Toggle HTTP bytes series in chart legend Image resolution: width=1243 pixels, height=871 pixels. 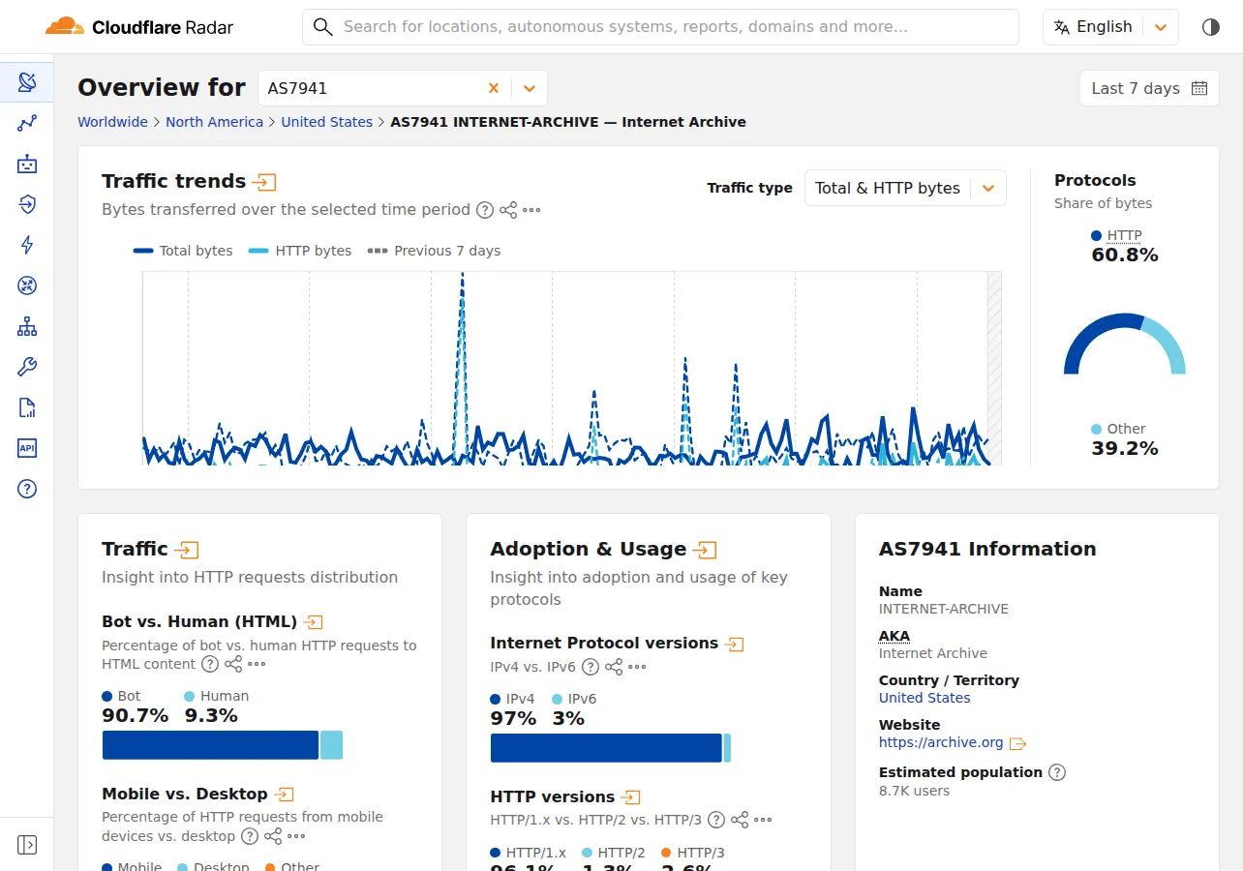coord(300,251)
